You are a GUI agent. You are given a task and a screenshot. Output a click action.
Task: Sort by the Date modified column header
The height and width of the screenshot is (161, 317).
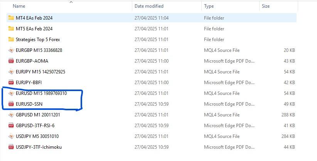pos(149,6)
